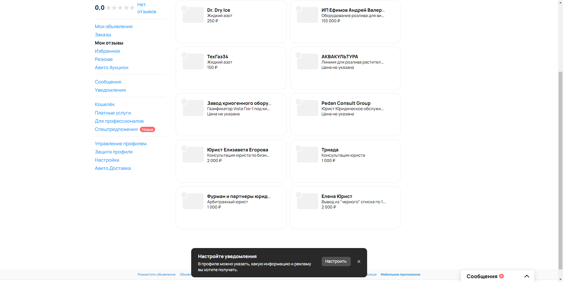The image size is (563, 282).
Task: Click the '155 000 ₽' price
Action: pos(331,21)
